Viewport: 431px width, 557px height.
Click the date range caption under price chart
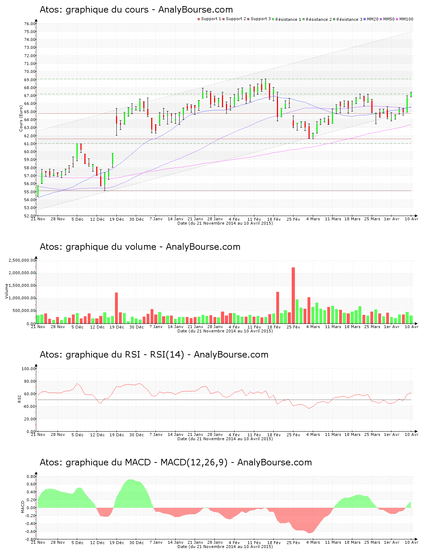click(225, 223)
